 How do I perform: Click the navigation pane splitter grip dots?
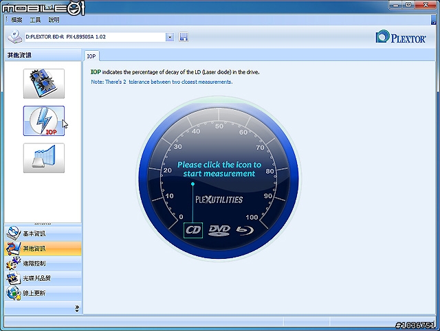coord(43,224)
